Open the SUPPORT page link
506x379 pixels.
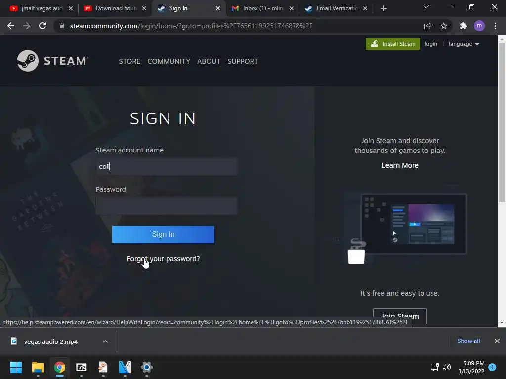pyautogui.click(x=243, y=61)
